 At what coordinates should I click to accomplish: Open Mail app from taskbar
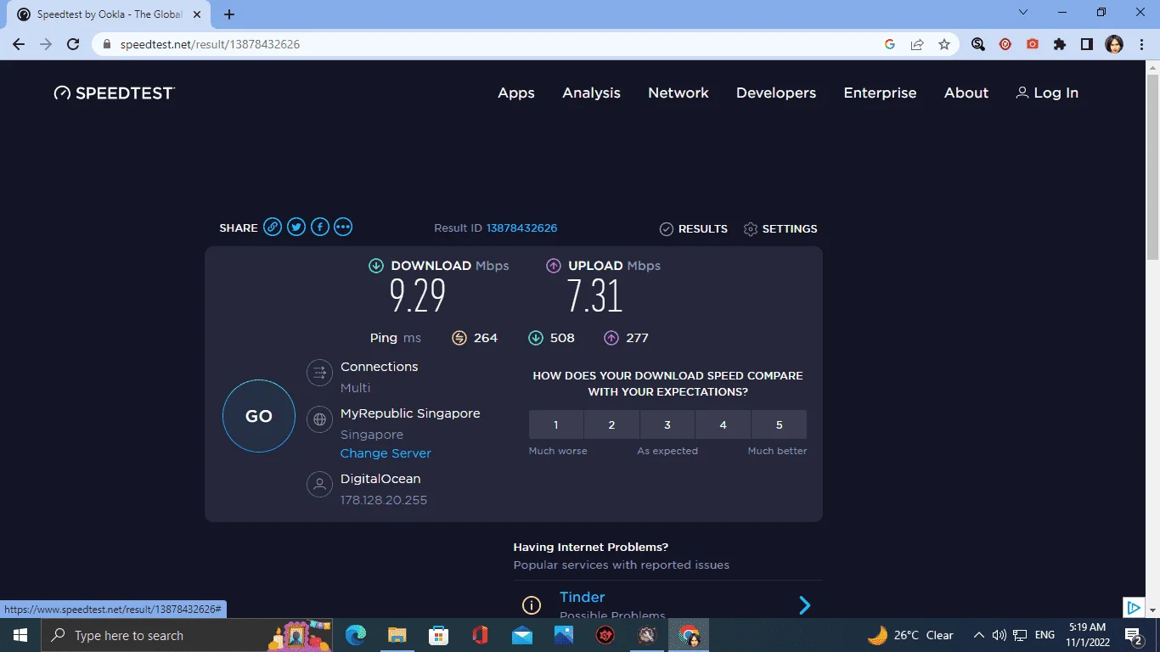pos(521,635)
